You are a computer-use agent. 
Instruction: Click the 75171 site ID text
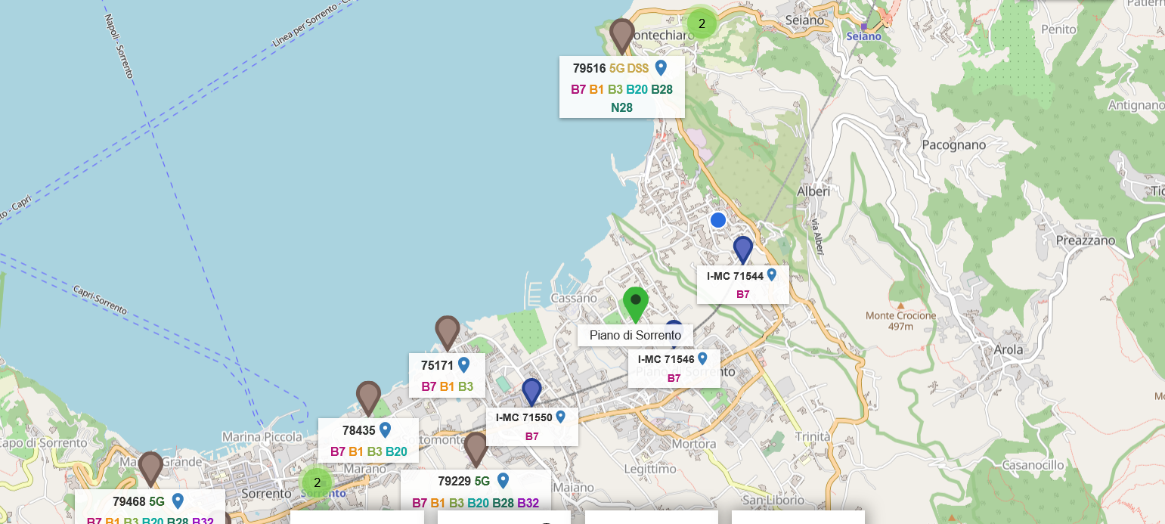point(437,365)
